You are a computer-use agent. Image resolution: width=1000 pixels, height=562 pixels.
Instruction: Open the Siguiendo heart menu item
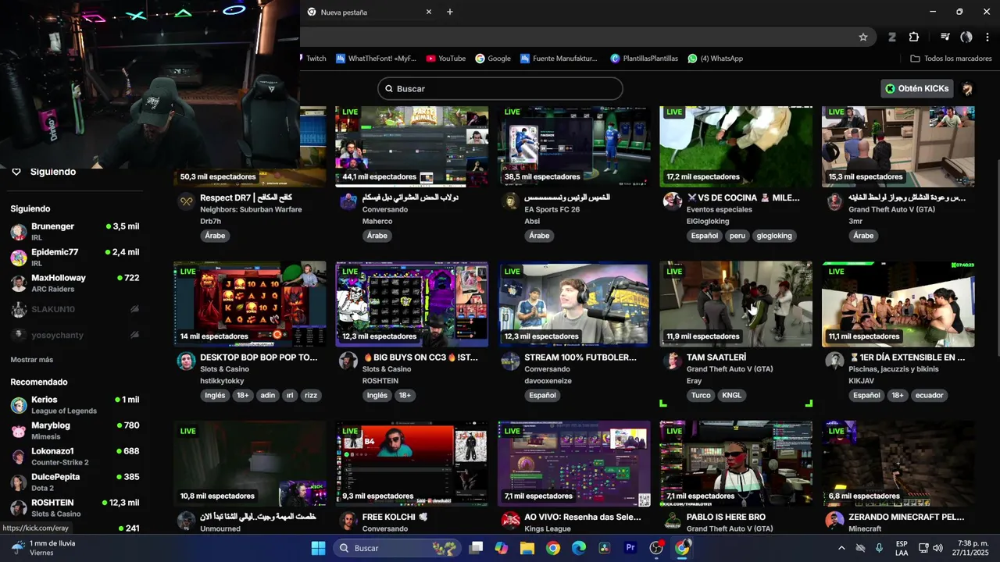44,172
